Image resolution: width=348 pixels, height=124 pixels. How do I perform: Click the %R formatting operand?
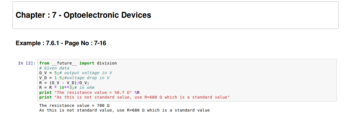137,92
